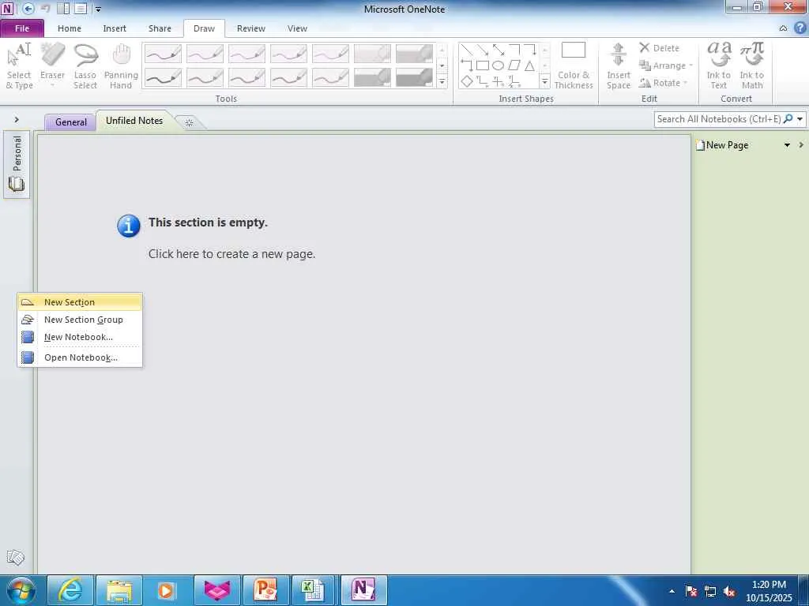Open the Rotate dropdown
The width and height of the screenshot is (809, 606).
tap(663, 82)
